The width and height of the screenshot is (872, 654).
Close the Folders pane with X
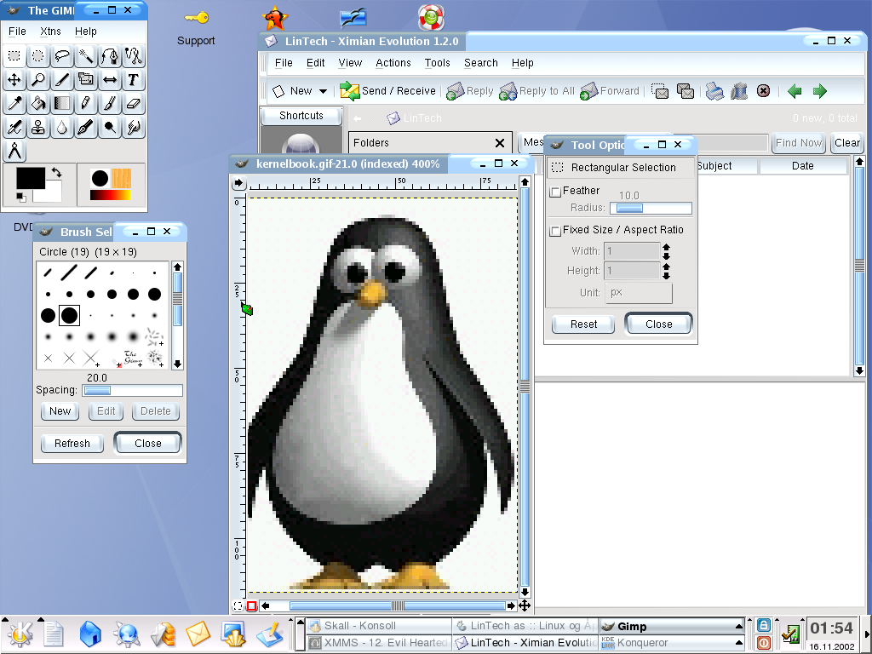point(500,143)
